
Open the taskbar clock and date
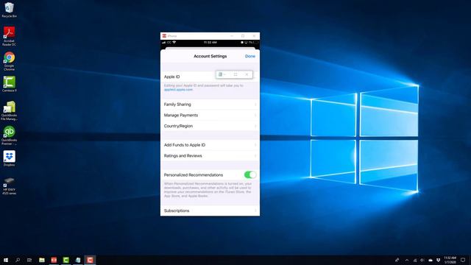(x=450, y=260)
